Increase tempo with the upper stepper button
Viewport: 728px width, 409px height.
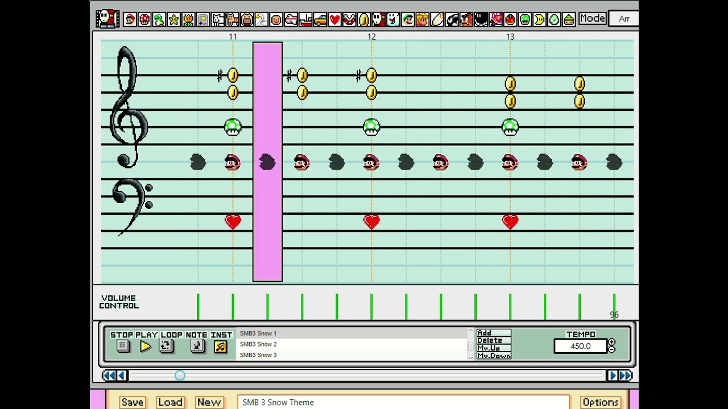(x=611, y=343)
